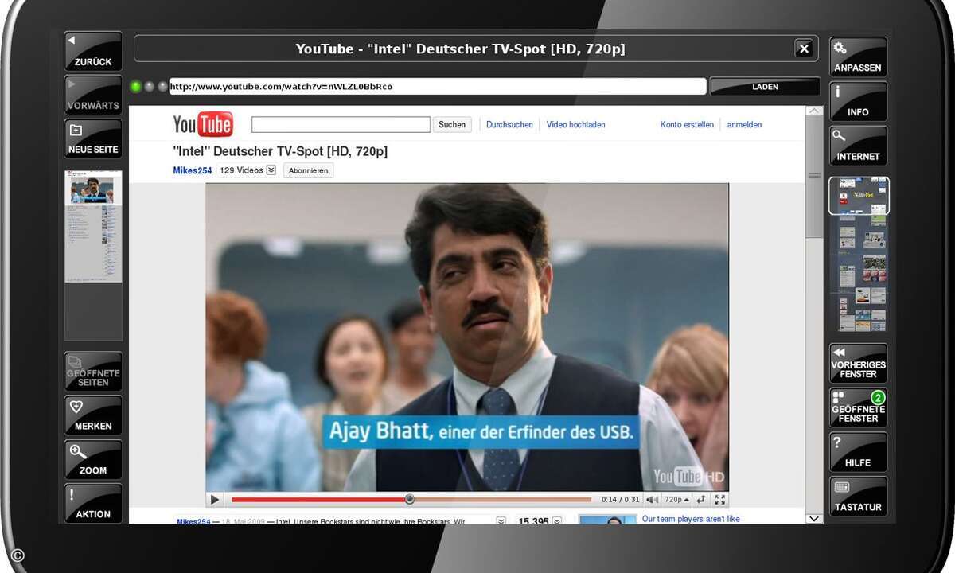Click into the YouTube search field
This screenshot has height=573, width=955.
click(x=341, y=125)
